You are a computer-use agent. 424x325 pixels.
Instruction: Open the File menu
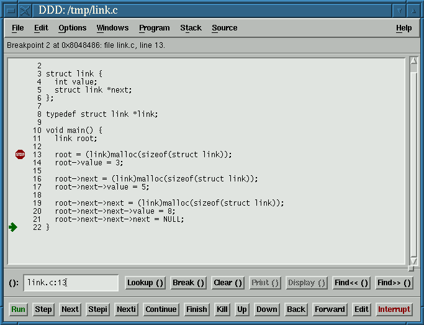(x=18, y=28)
